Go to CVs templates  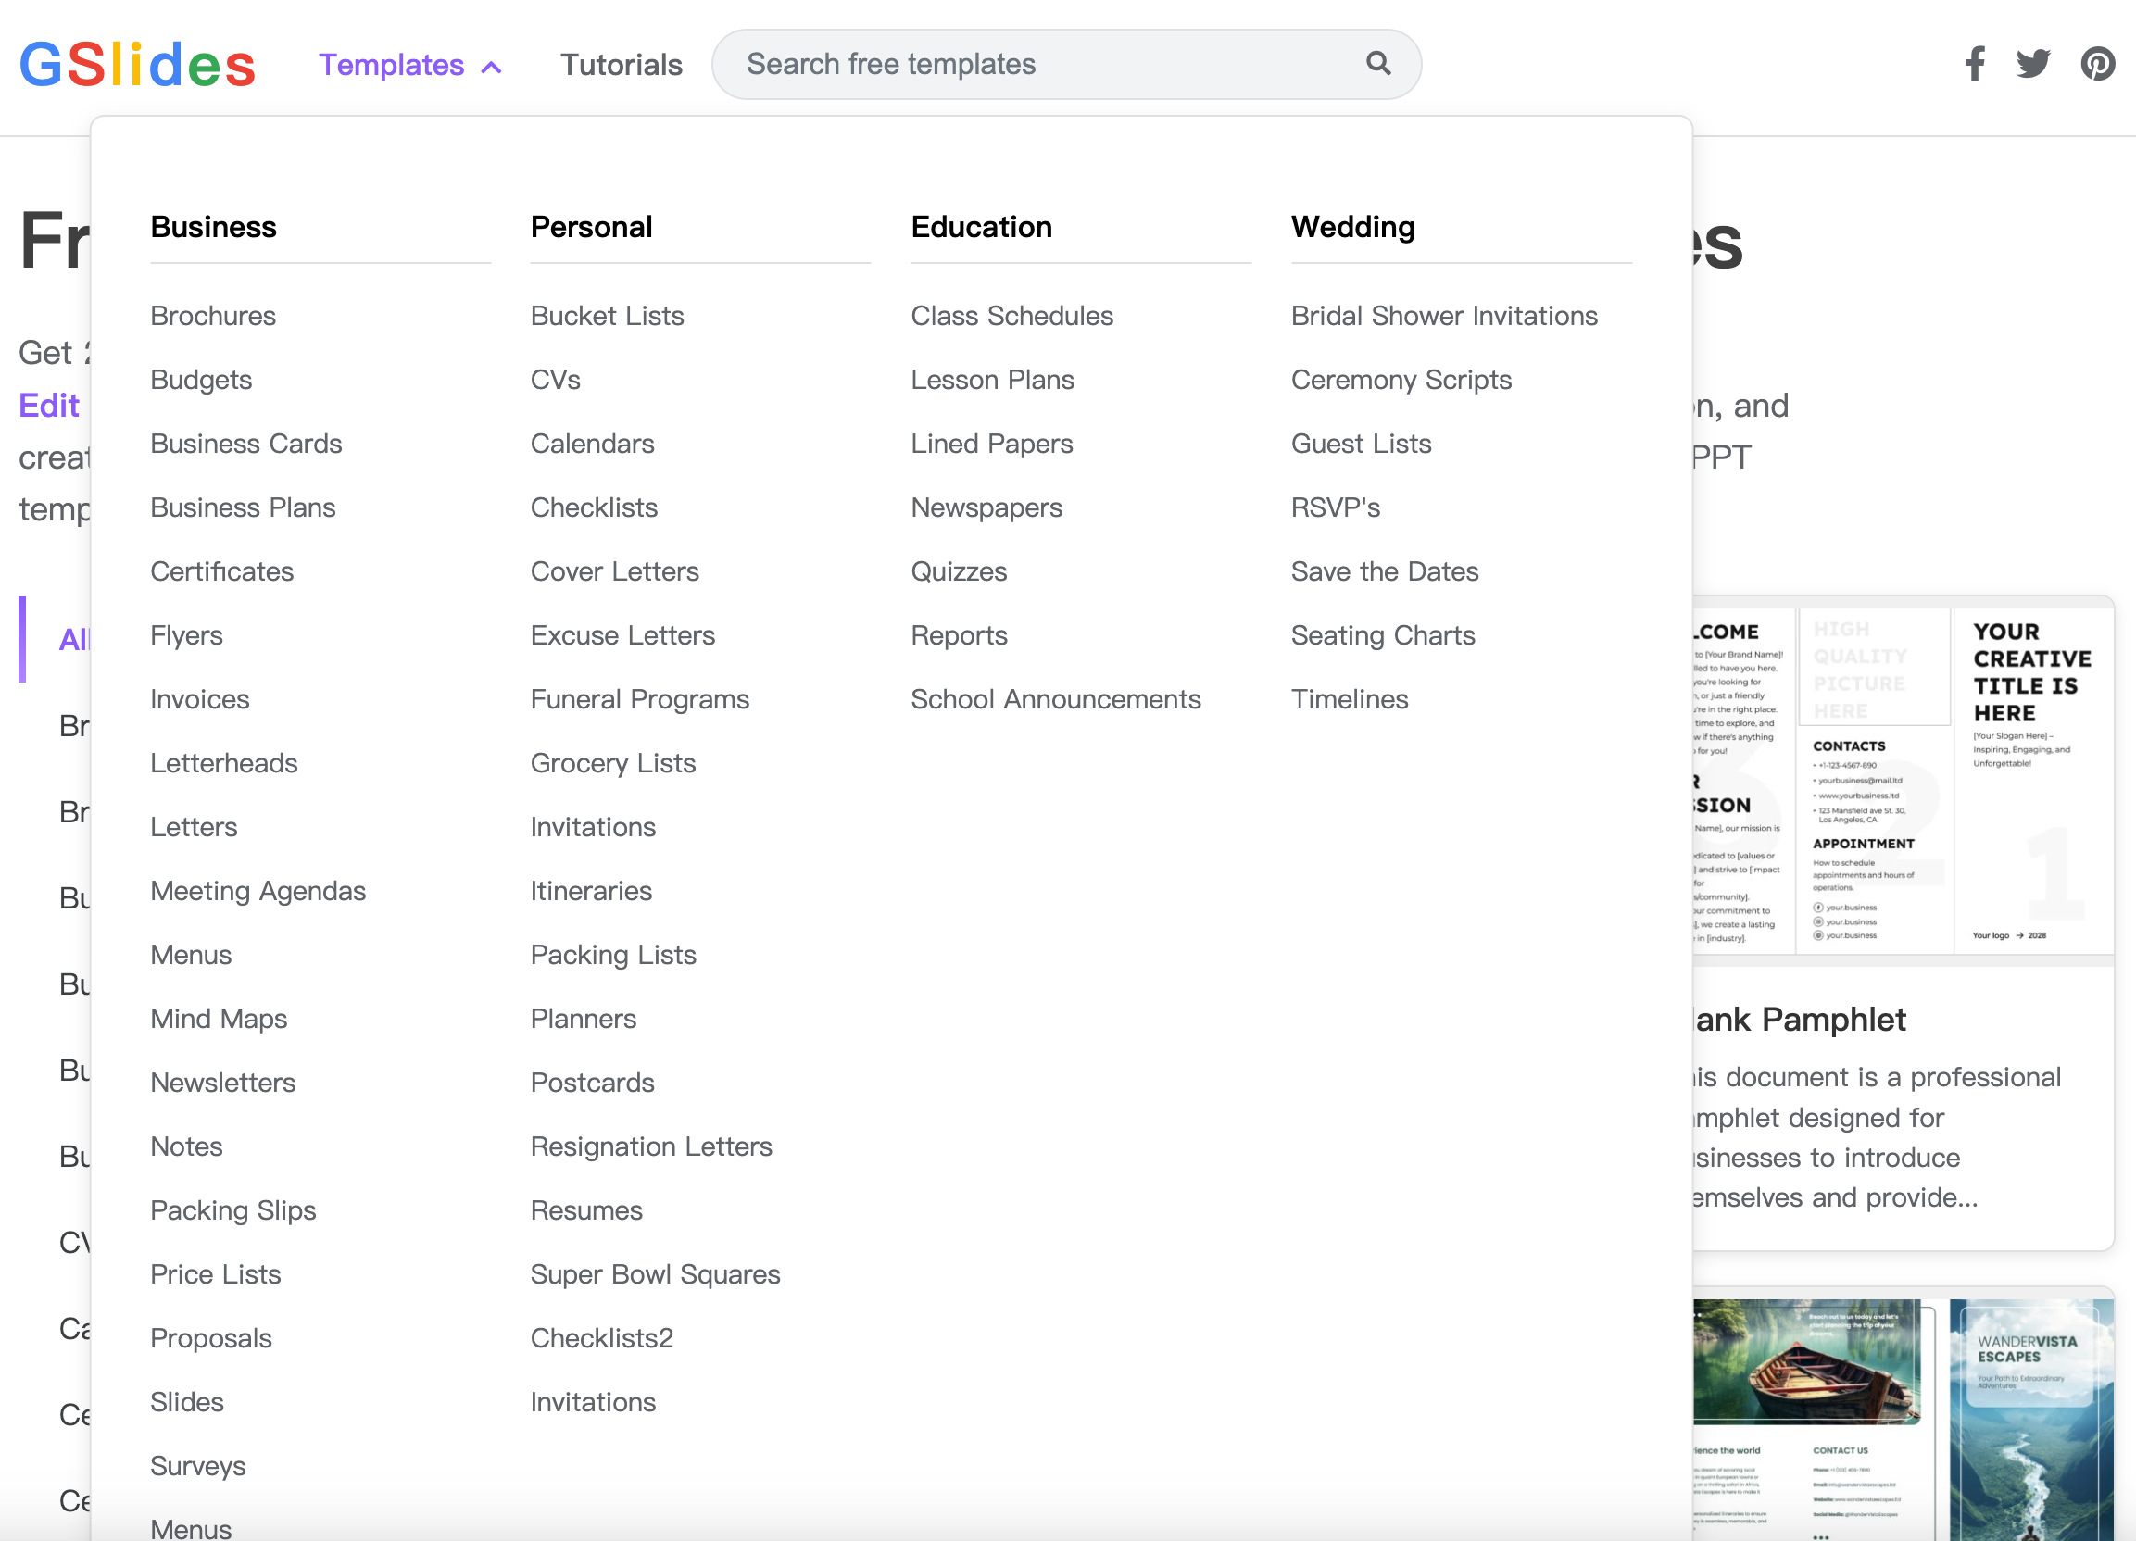(x=555, y=380)
